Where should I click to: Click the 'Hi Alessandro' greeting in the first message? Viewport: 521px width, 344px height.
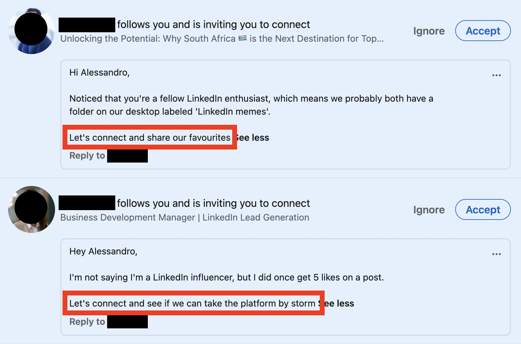pos(99,73)
